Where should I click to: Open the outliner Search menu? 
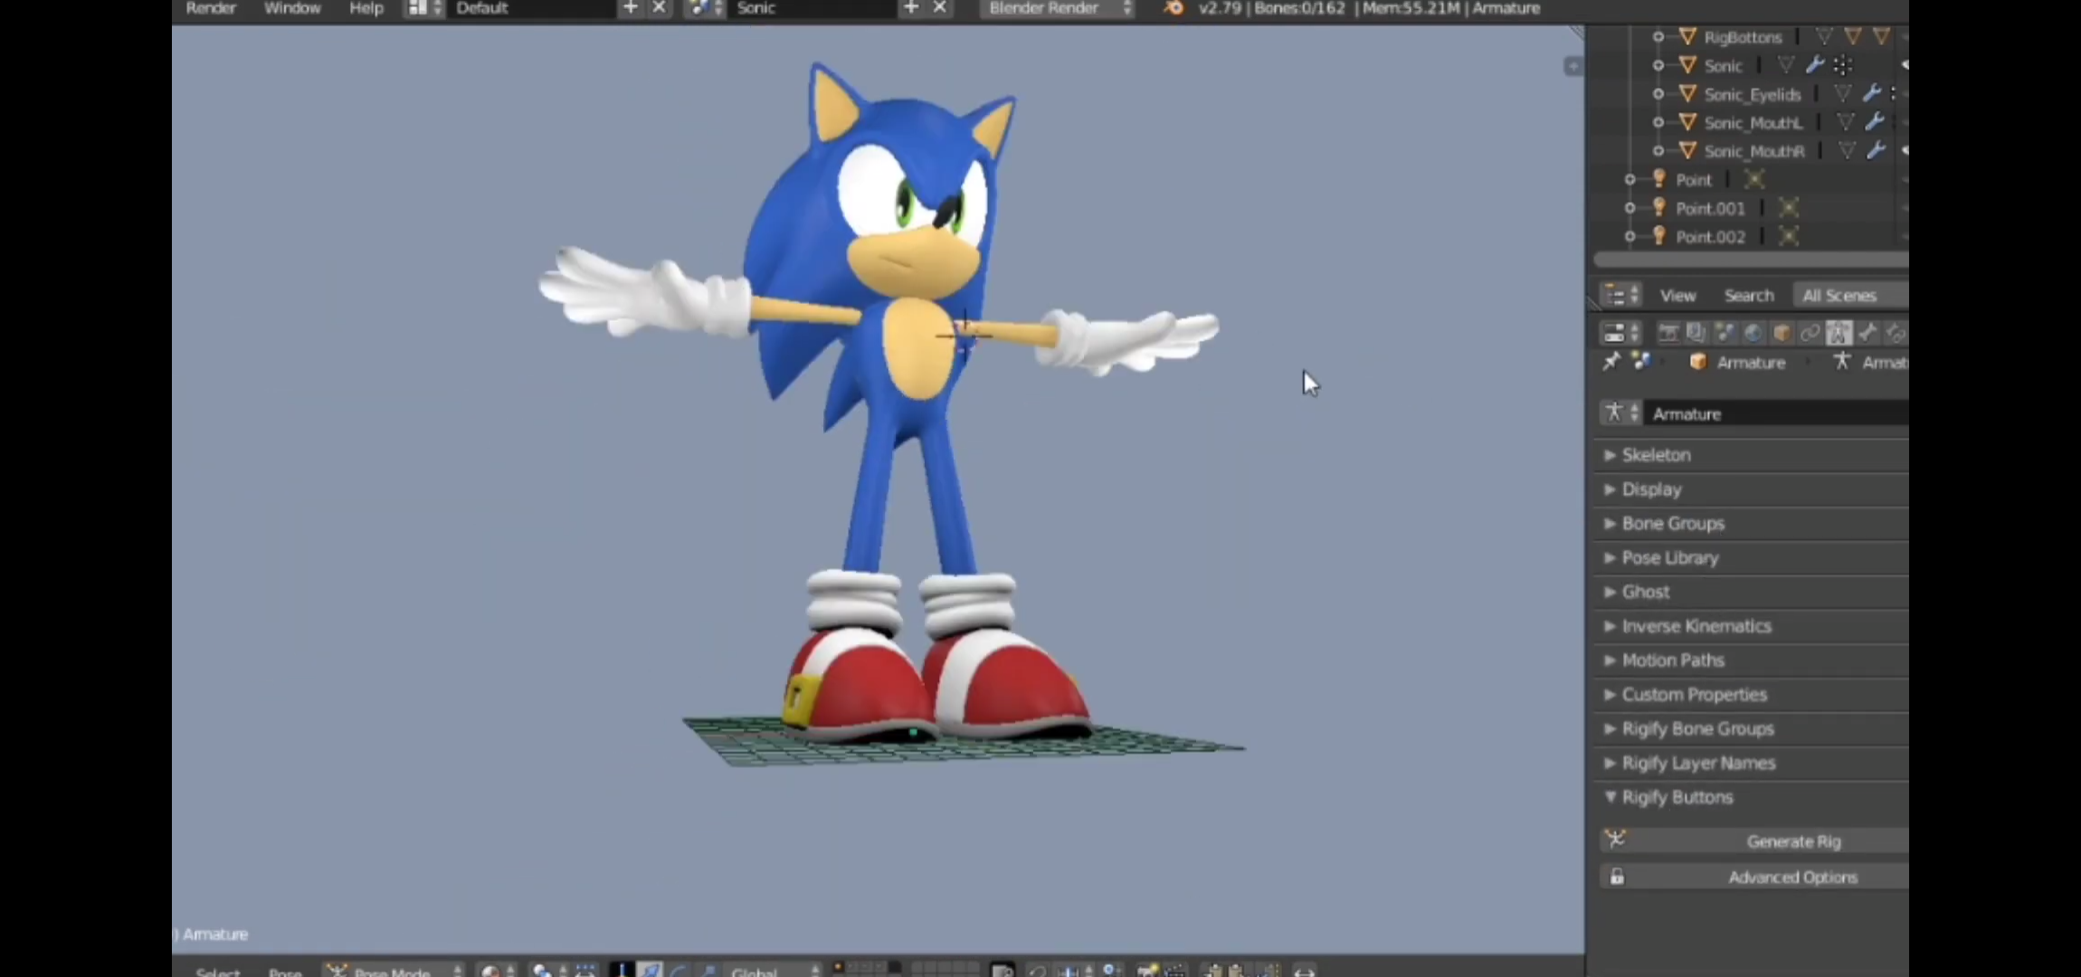pos(1749,296)
